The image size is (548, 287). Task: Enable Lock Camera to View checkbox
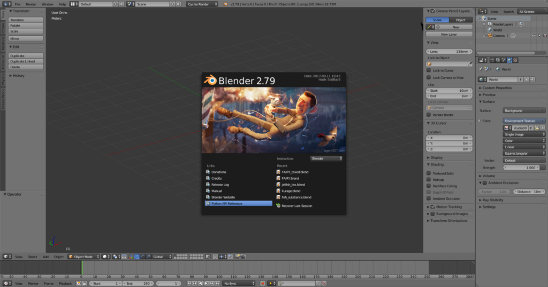point(429,77)
